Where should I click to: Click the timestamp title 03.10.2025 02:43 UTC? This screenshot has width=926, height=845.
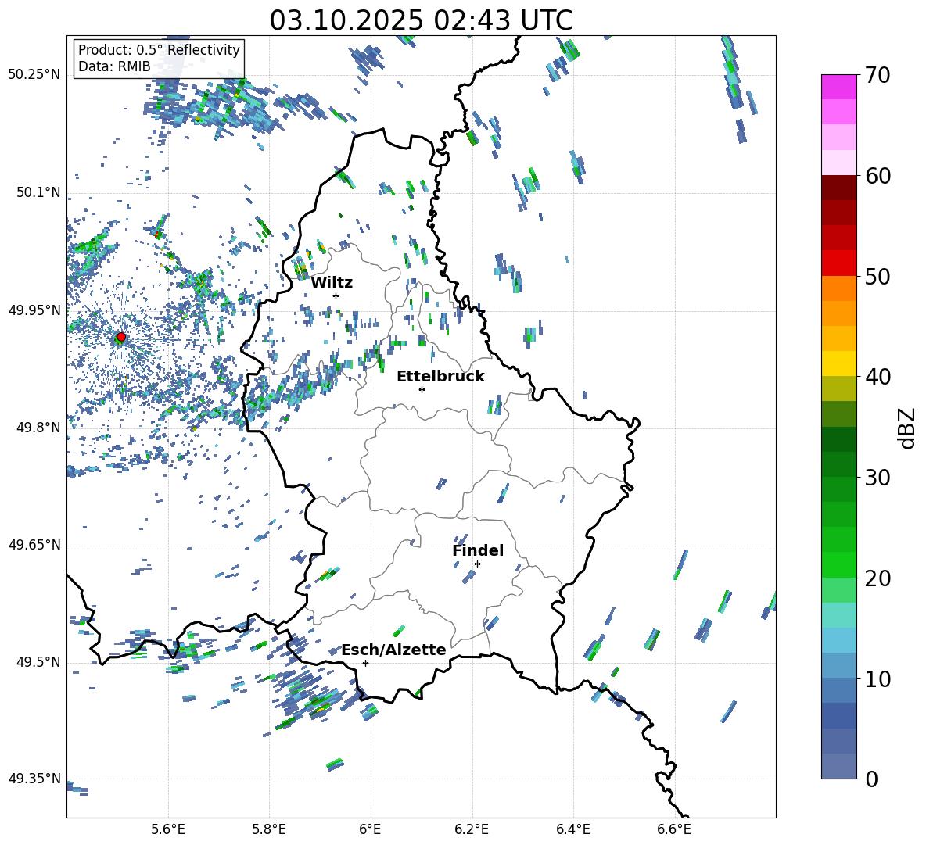421,20
